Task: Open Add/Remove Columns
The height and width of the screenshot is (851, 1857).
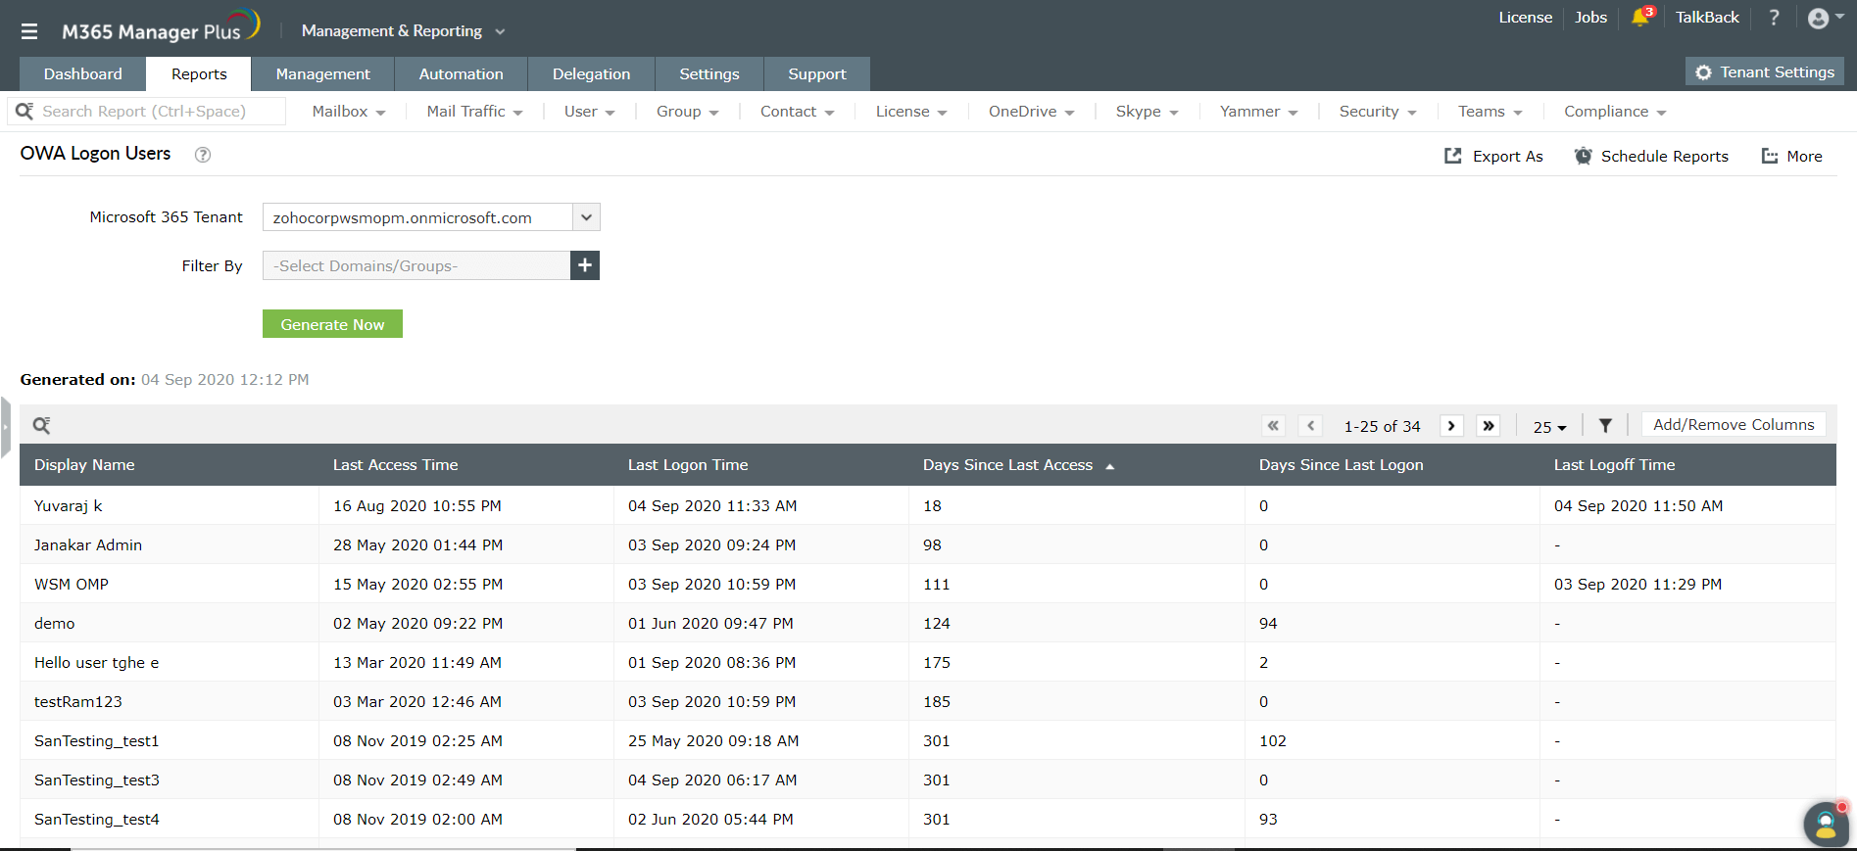Action: pos(1734,425)
